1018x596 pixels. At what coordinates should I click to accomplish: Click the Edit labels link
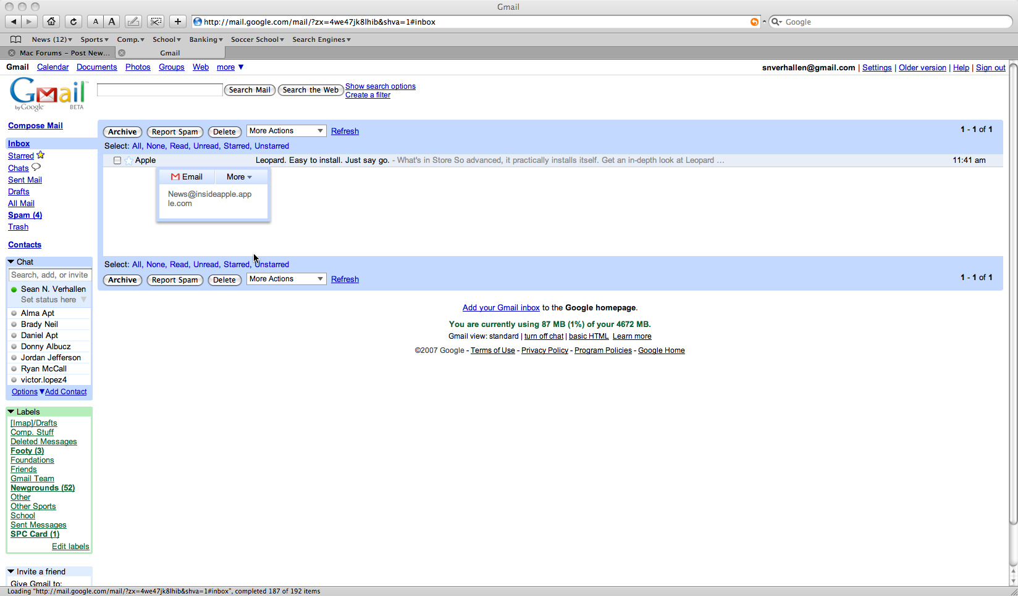coord(70,547)
